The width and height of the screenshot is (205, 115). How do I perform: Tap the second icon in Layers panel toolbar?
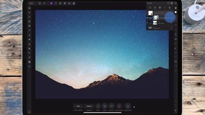click(155, 8)
